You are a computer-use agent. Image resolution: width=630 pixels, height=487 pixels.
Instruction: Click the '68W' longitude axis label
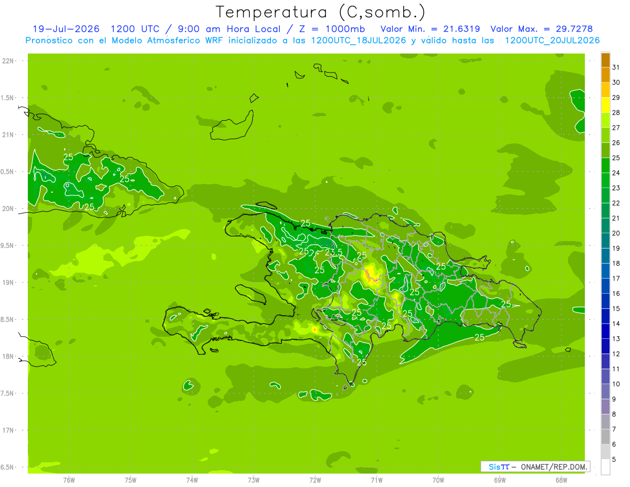pyautogui.click(x=561, y=480)
